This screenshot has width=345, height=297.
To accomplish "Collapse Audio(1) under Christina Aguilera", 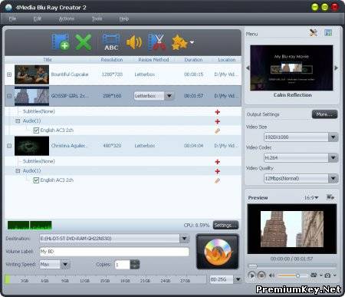I will tap(18, 170).
